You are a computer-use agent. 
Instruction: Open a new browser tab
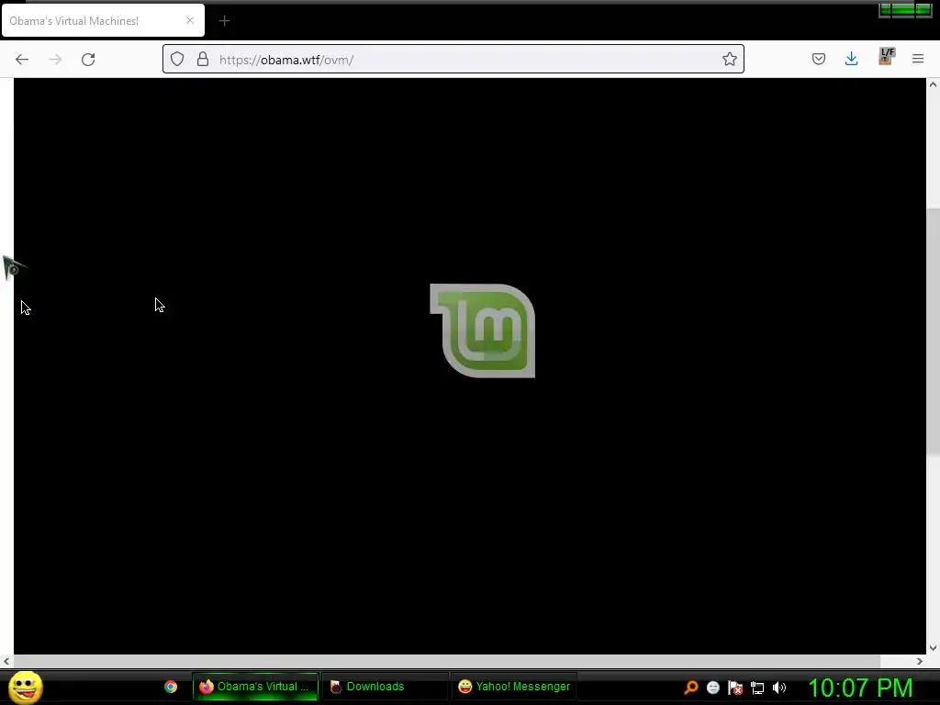tap(224, 21)
